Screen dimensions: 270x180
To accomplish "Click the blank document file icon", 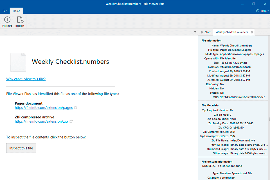I will coord(18,62).
